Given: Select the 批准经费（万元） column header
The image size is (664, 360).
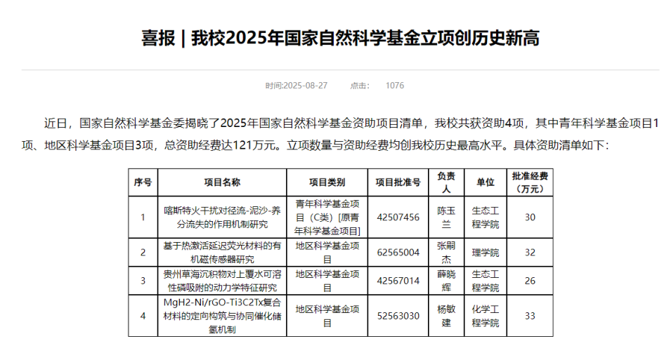Looking at the screenshot, I should click(529, 182).
